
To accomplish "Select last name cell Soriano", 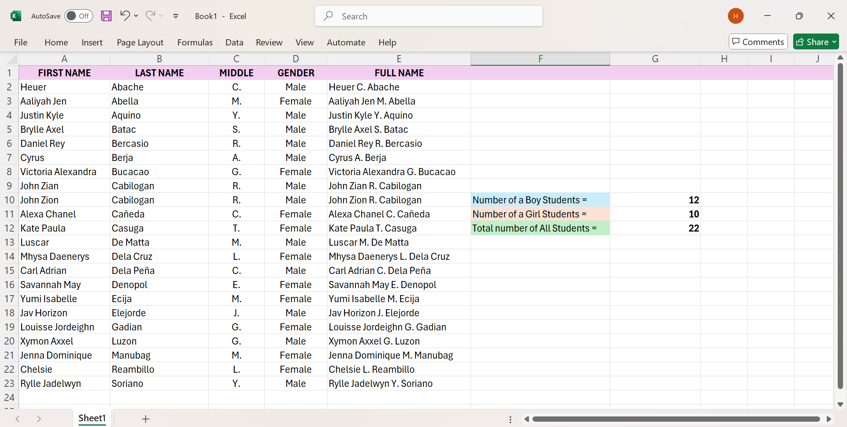I will point(159,383).
